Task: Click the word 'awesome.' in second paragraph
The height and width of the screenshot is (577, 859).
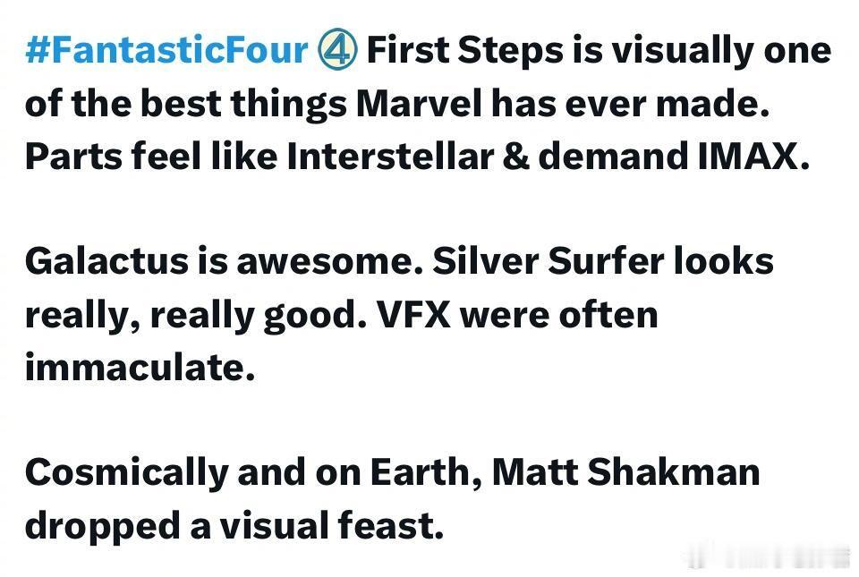Action: 330,261
